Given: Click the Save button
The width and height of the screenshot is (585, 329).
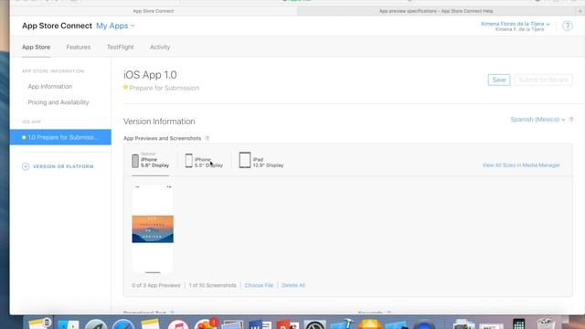Looking at the screenshot, I should [x=499, y=80].
